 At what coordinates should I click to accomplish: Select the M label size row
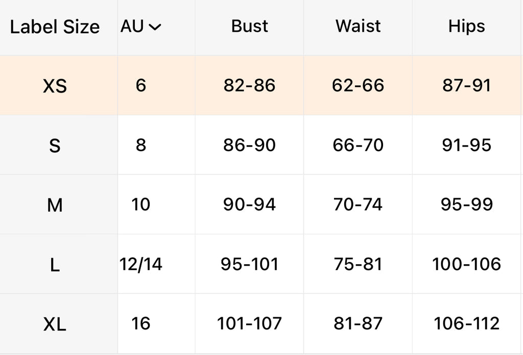click(55, 205)
